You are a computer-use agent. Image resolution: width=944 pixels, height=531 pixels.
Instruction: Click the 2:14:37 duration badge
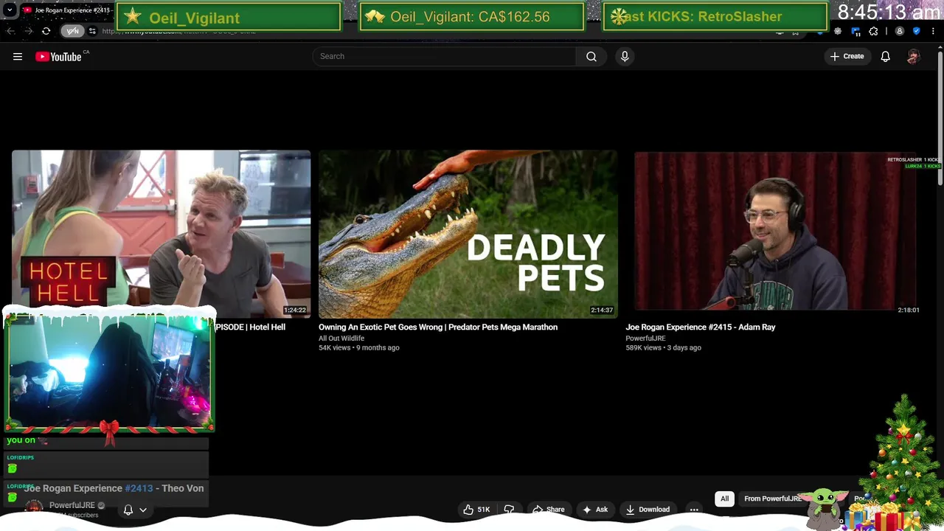click(602, 310)
